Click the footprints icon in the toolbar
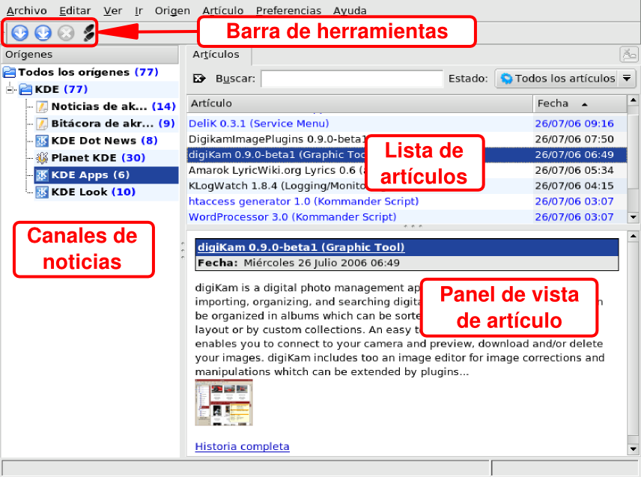Image resolution: width=641 pixels, height=477 pixels. [88, 32]
